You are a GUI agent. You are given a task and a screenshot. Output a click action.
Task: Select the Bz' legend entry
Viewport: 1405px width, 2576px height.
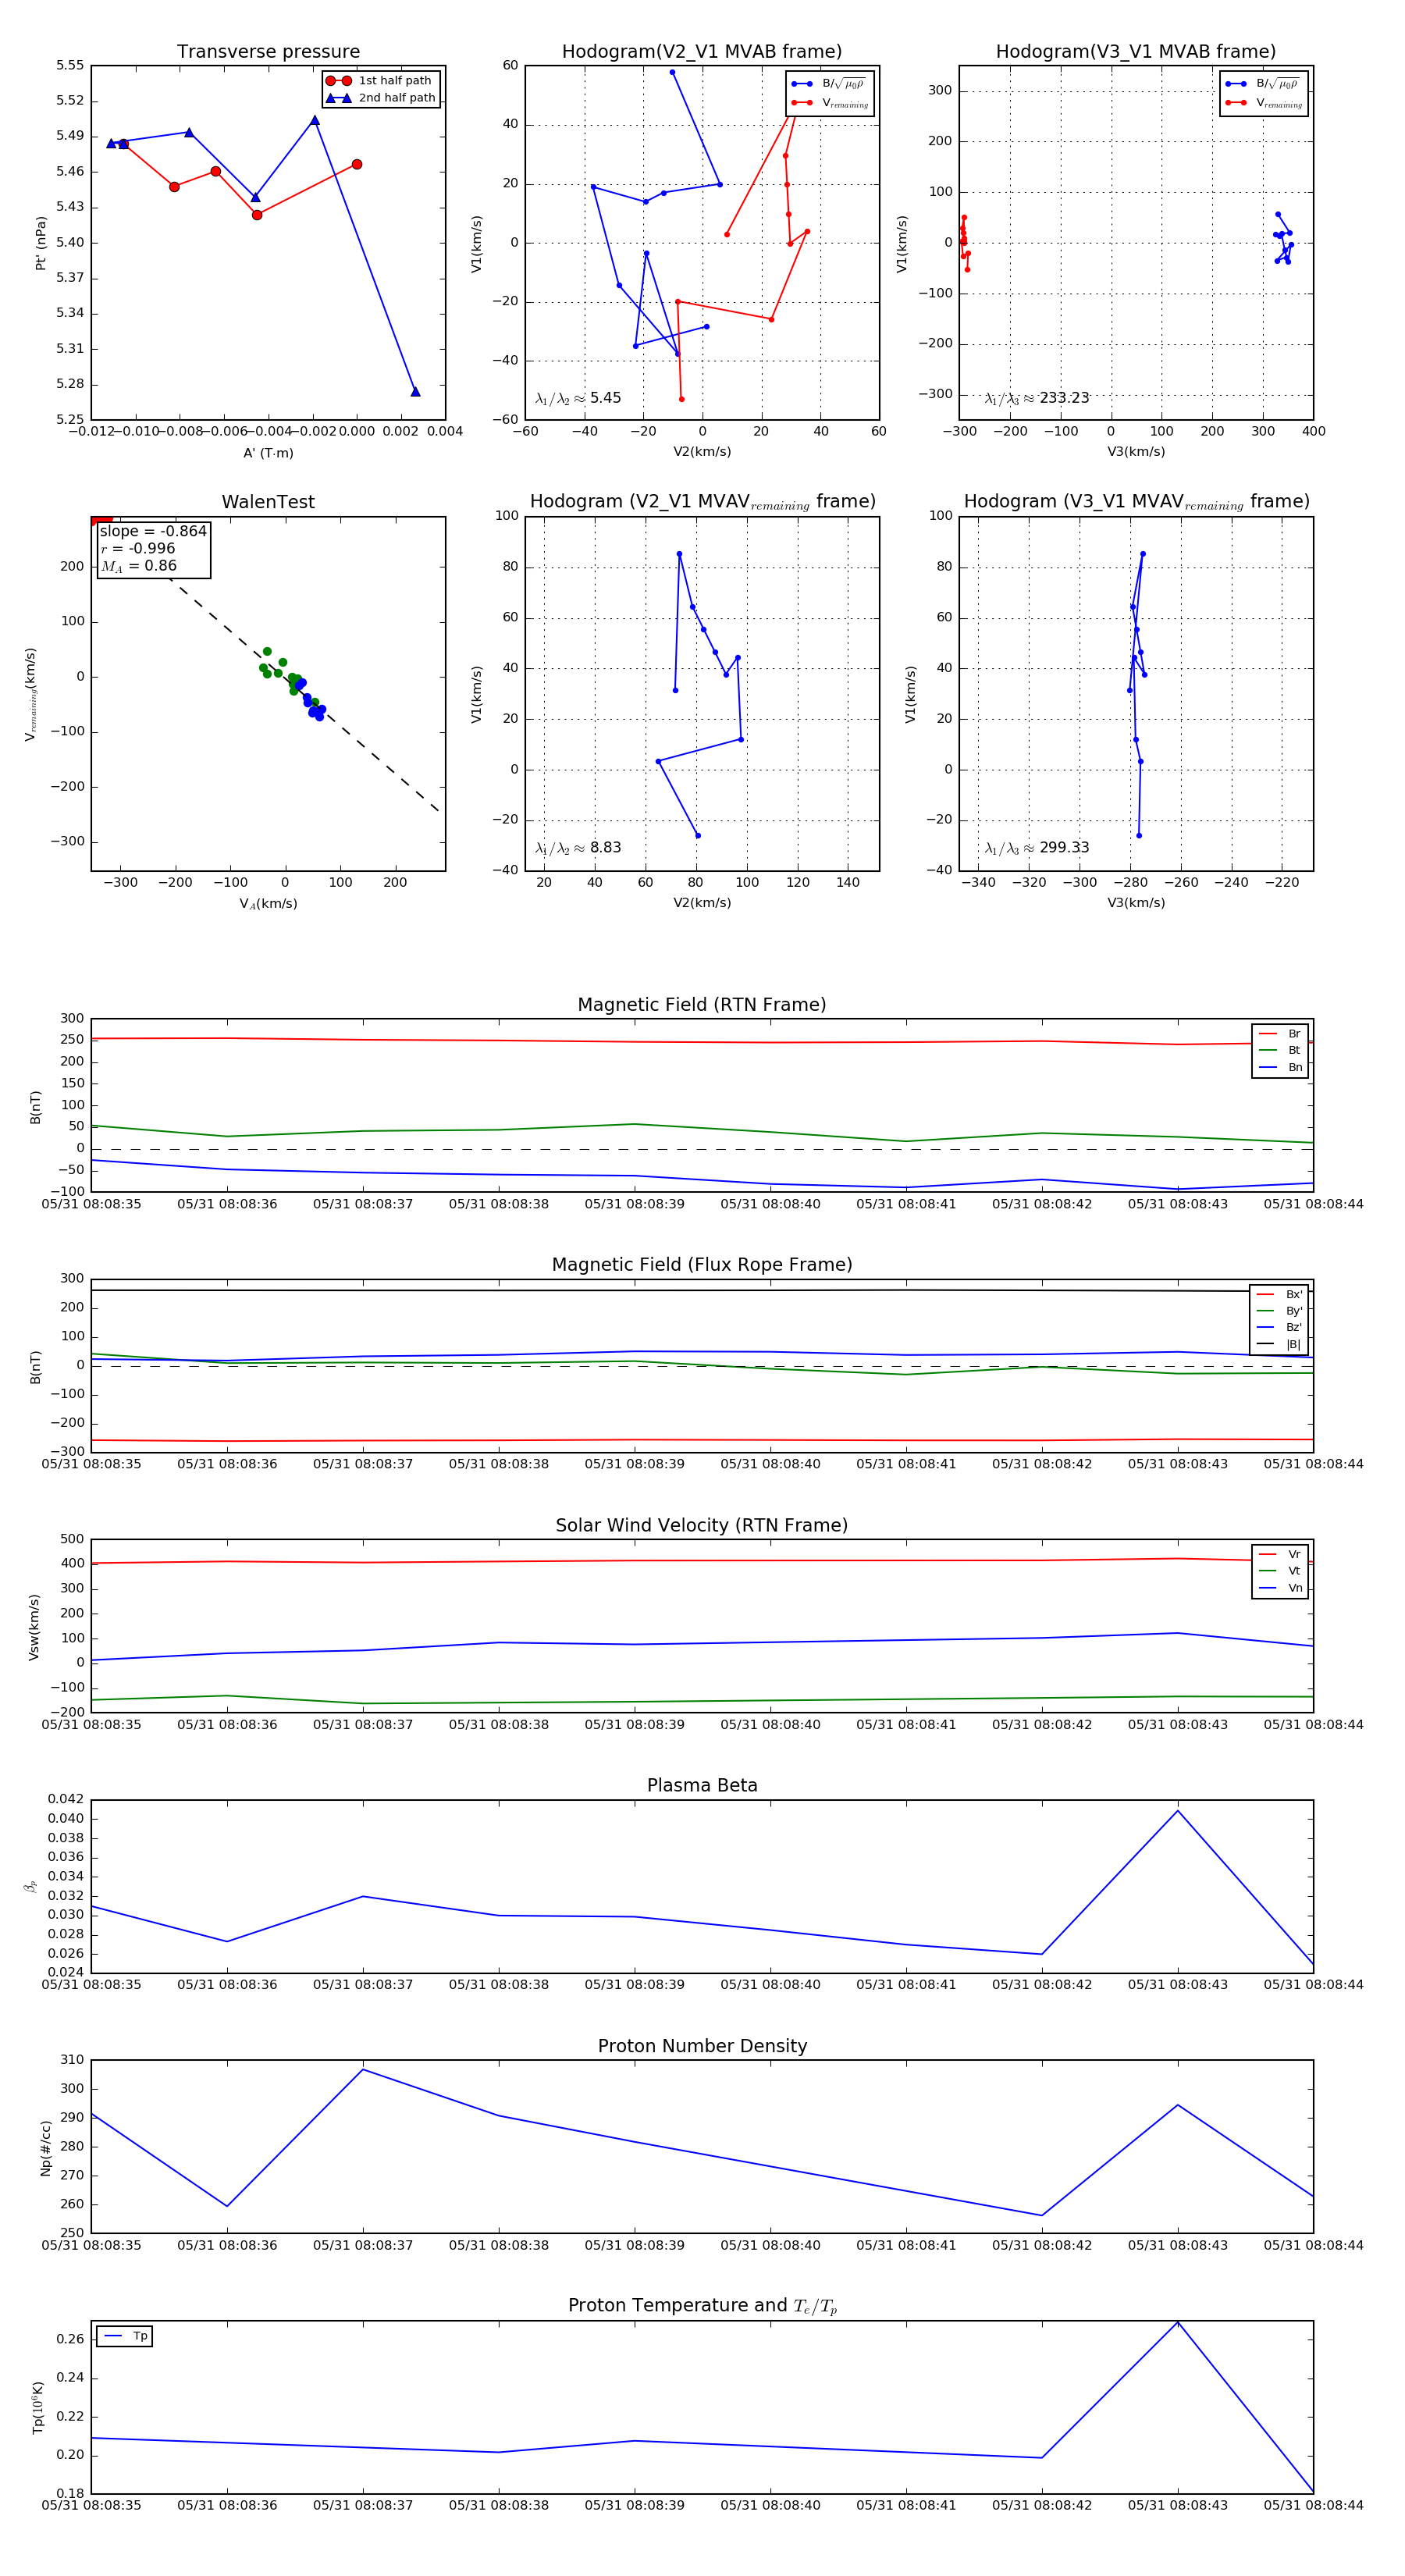point(1279,1327)
